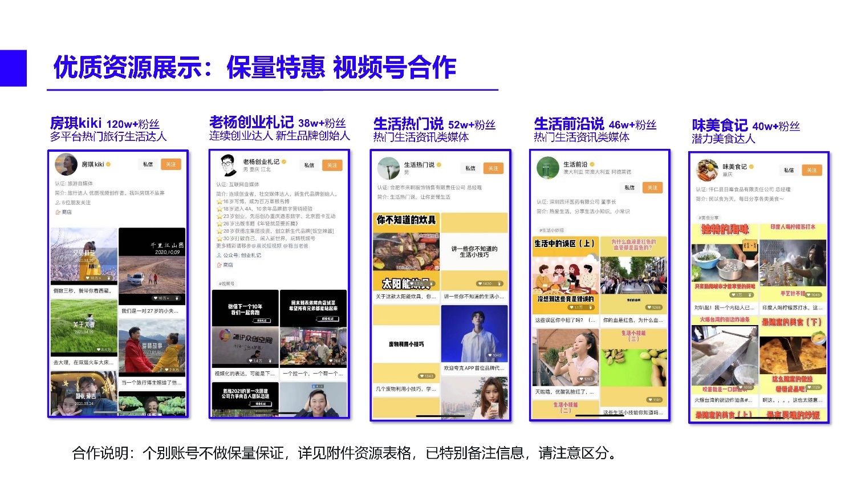This screenshot has width=849, height=478.
Task: Expand the #生活小妙招 tag under 生活前沿
Action: click(x=551, y=230)
